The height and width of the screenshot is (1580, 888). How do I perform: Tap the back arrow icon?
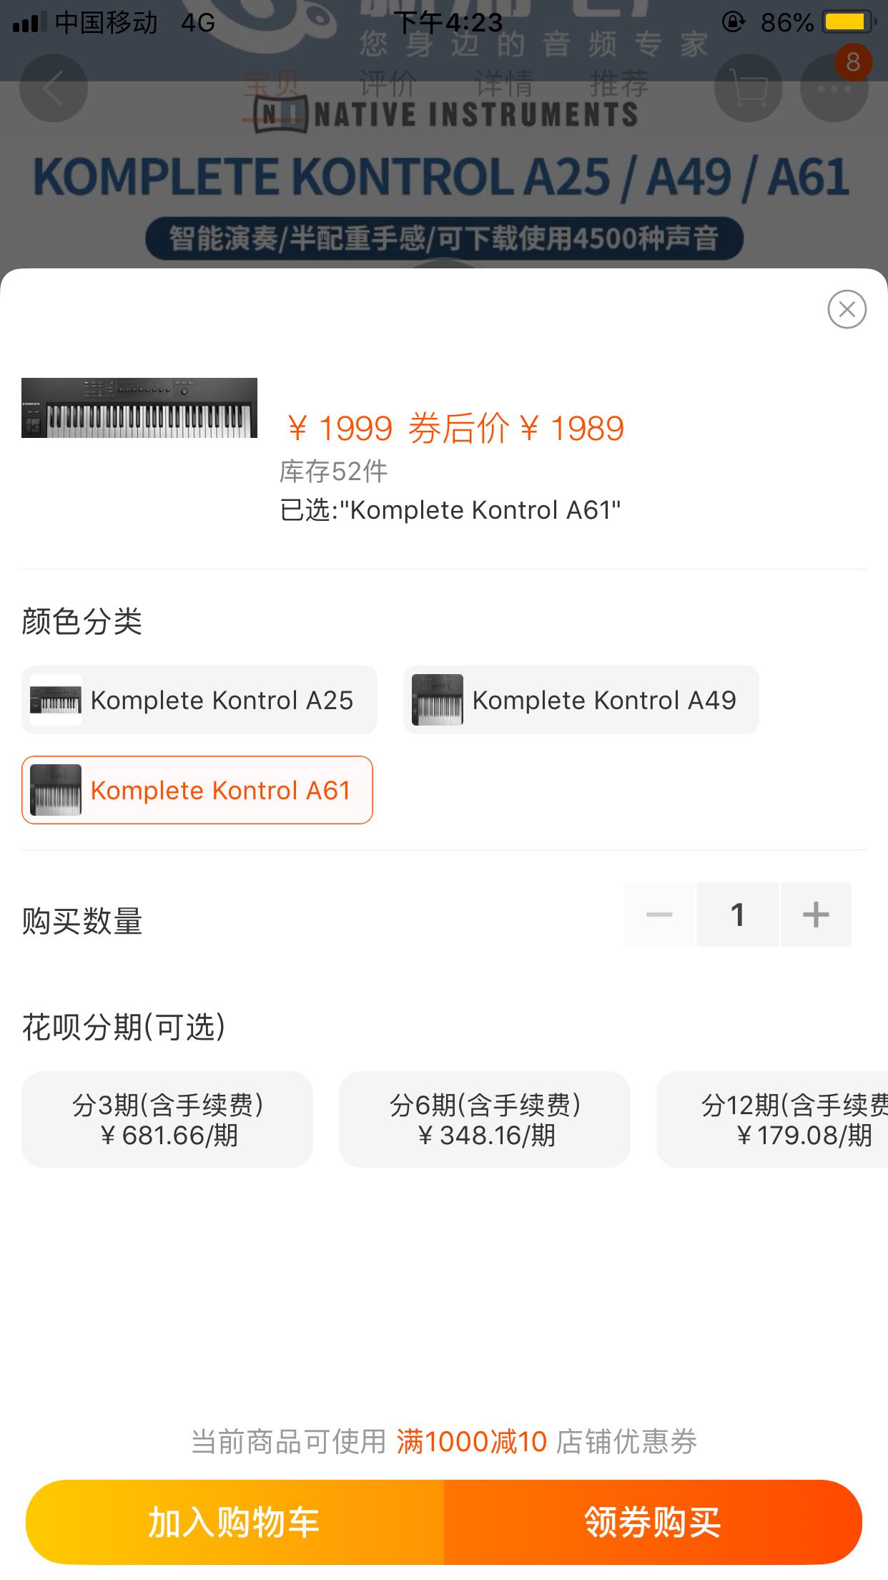[x=54, y=89]
